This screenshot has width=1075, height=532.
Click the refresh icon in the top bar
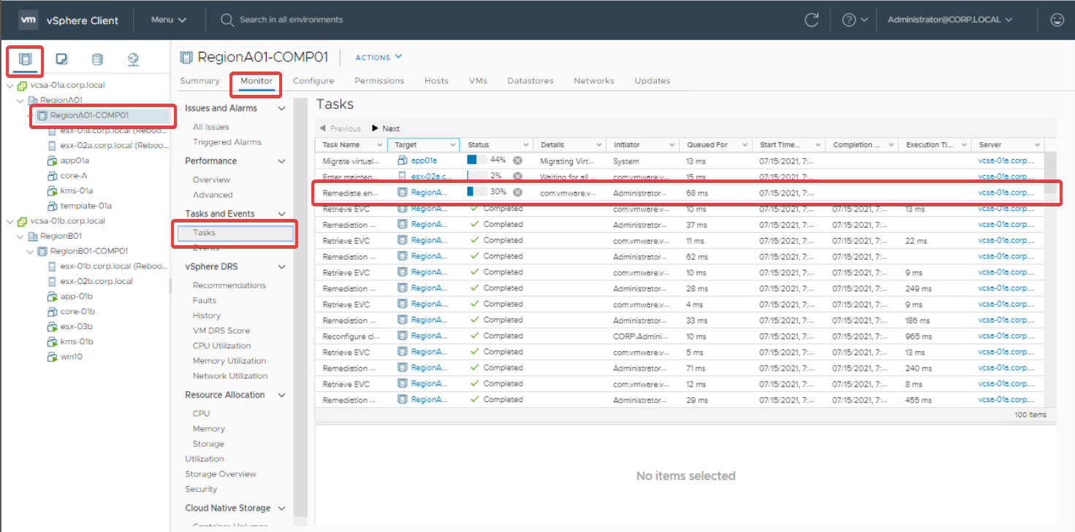811,20
